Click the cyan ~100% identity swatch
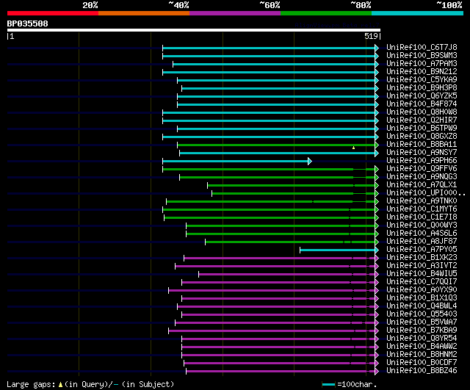Viewport: 470px width, 390px height. (x=417, y=13)
